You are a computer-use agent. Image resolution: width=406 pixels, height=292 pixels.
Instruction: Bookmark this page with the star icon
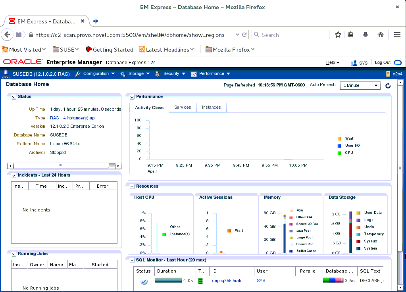tap(338, 35)
